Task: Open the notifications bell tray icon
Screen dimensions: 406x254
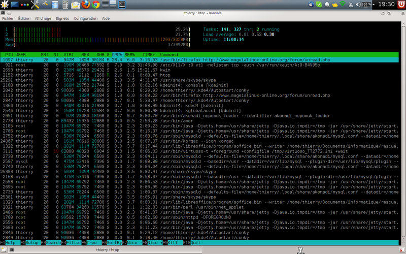Action: coord(327,5)
